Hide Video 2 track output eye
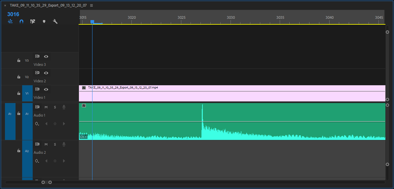 pyautogui.click(x=46, y=73)
